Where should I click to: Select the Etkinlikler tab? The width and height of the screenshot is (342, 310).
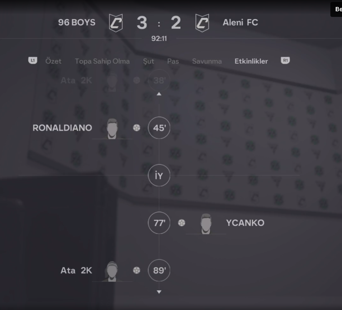(x=251, y=61)
